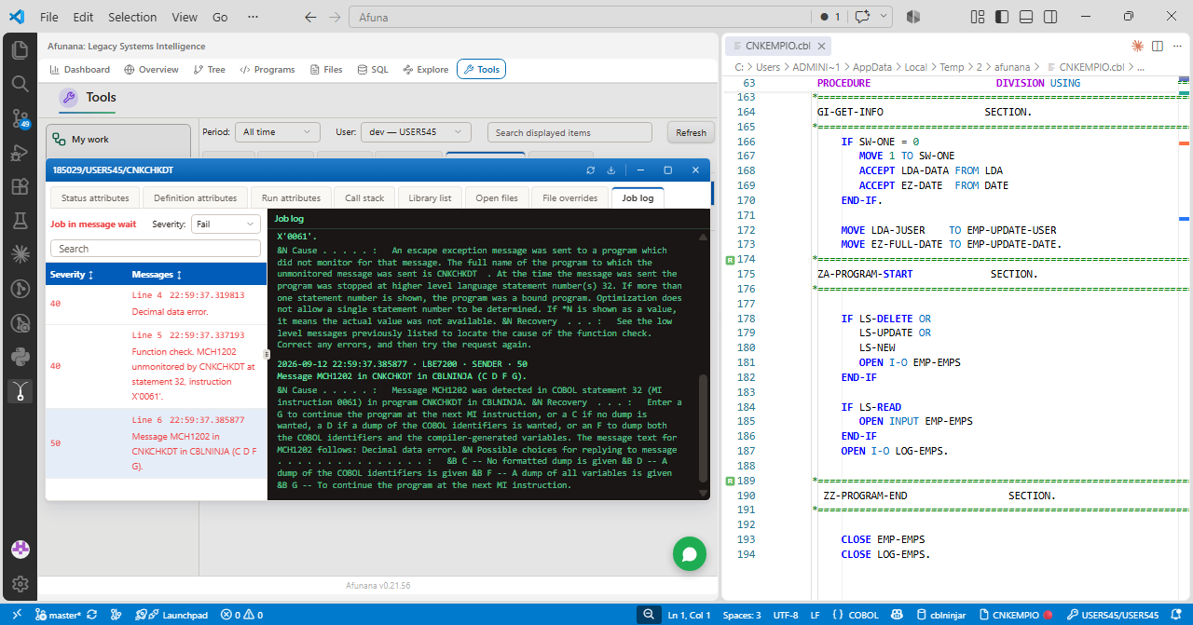Click the Ln 1, Col 1 position indicator

click(690, 615)
